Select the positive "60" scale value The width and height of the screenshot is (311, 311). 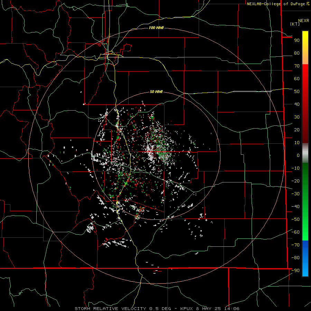tap(297, 79)
